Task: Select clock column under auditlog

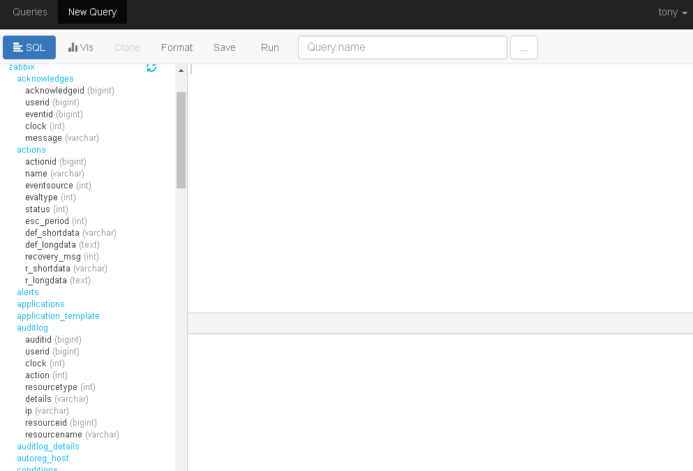Action: pyautogui.click(x=45, y=364)
